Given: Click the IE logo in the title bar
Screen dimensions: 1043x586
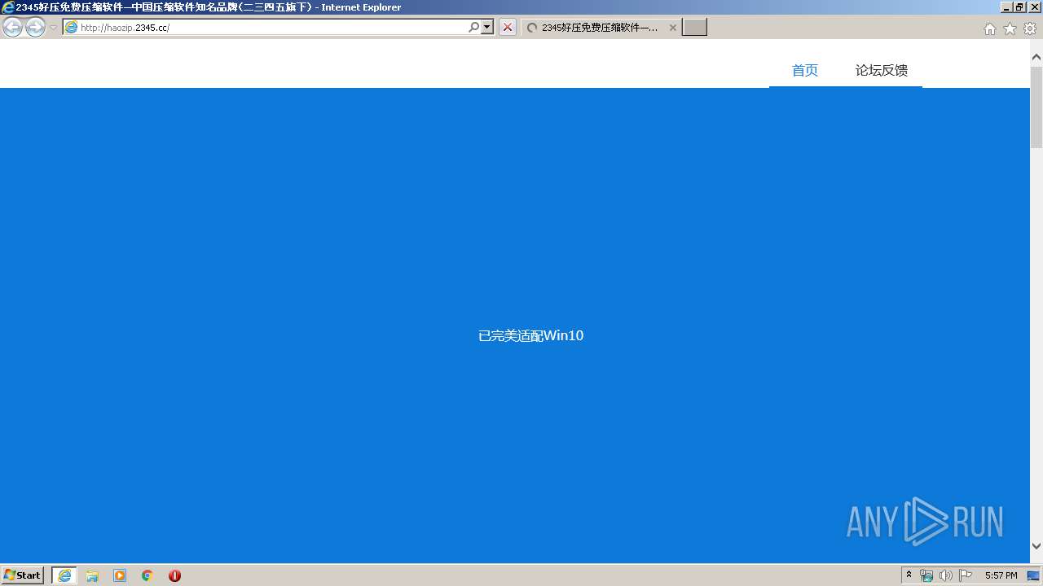Looking at the screenshot, I should click(x=7, y=7).
